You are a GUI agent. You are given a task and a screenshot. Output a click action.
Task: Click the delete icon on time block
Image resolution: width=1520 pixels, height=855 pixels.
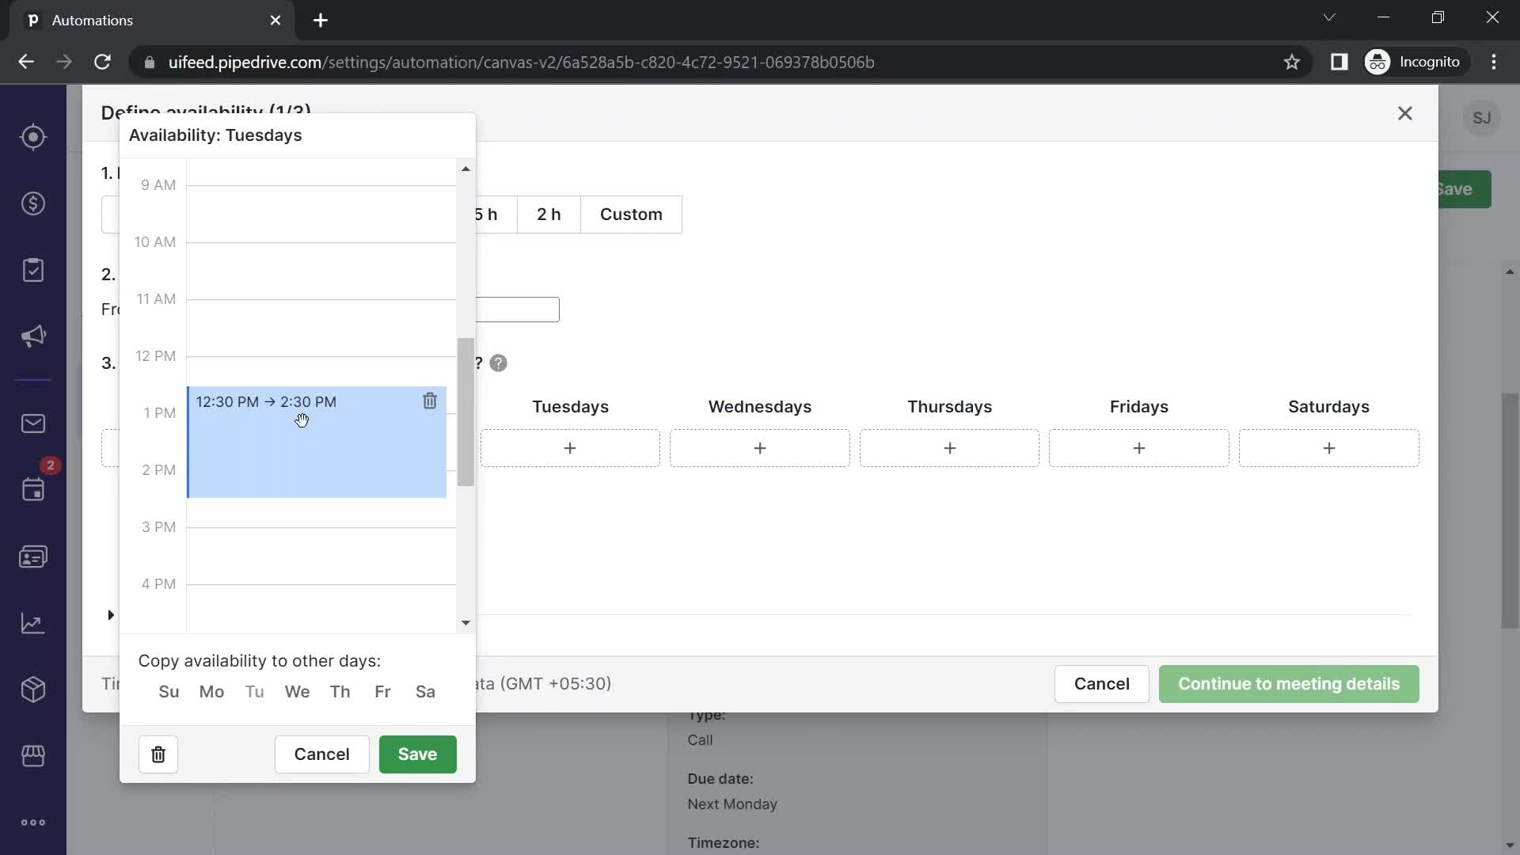[429, 401]
